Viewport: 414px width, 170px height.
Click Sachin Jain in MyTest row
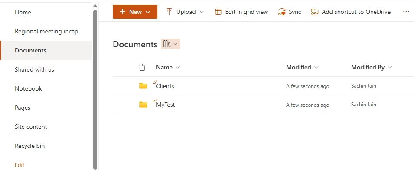point(364,105)
